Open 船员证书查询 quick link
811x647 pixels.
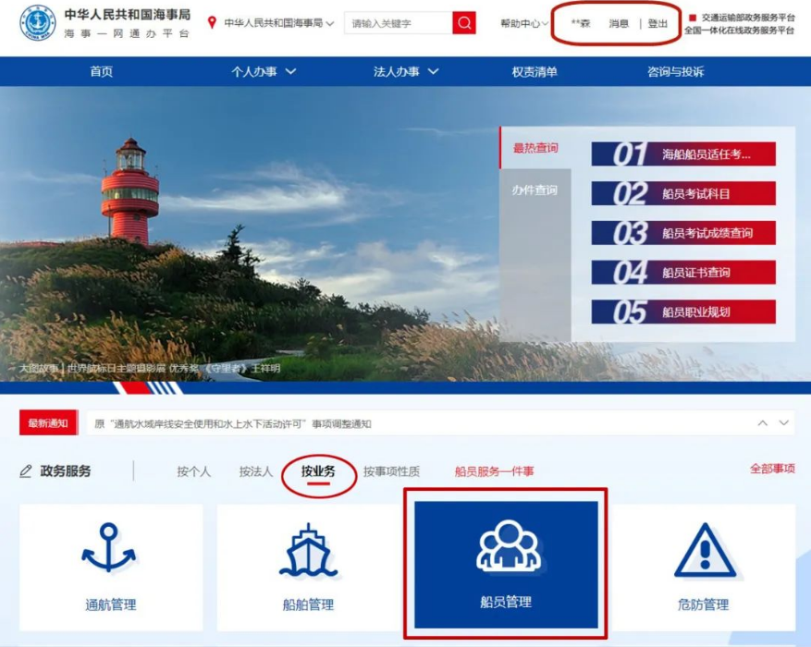[683, 273]
